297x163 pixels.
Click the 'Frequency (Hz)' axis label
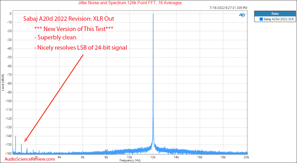click(130, 160)
